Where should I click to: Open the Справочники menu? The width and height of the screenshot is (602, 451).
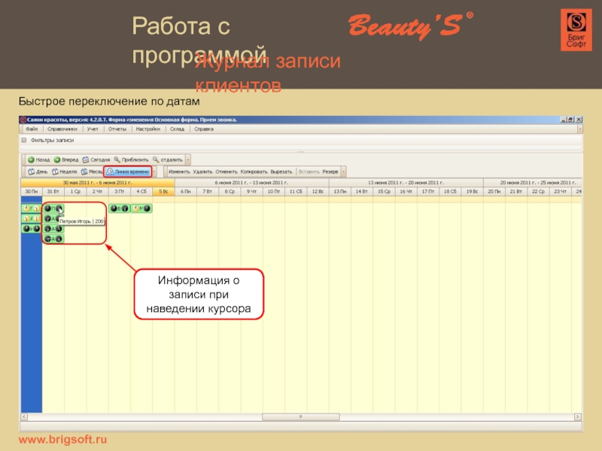tap(62, 129)
